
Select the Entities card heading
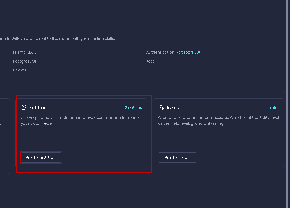[38, 107]
